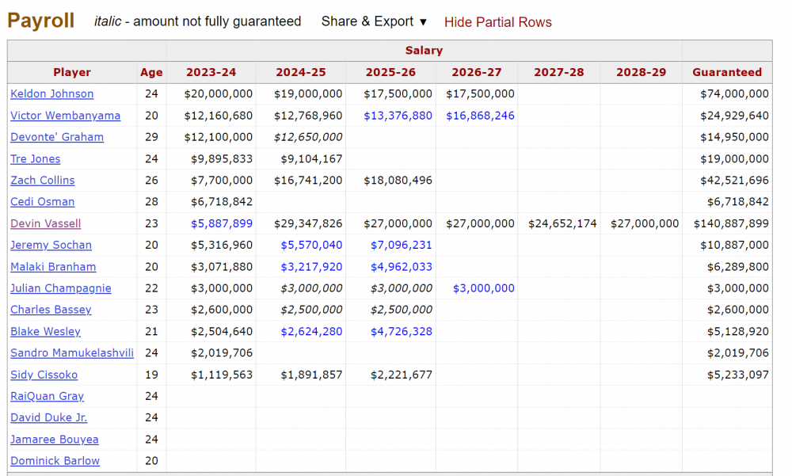Screen dimensions: 792x476
Task: Visit the Devin Vassell link
Action: (x=45, y=223)
